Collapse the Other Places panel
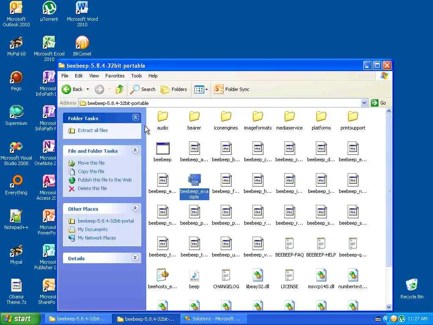Viewport: 433px width, 325px height. [x=135, y=208]
